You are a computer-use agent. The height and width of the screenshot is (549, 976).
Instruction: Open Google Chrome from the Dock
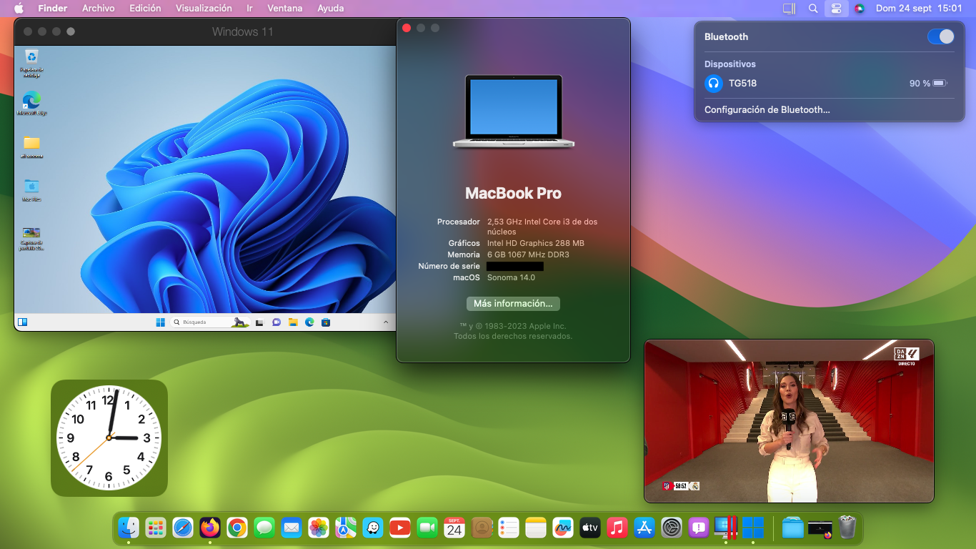pos(237,528)
